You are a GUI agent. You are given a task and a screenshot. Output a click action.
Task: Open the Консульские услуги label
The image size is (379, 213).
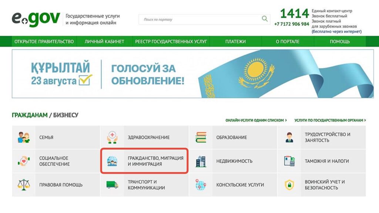click(240, 185)
